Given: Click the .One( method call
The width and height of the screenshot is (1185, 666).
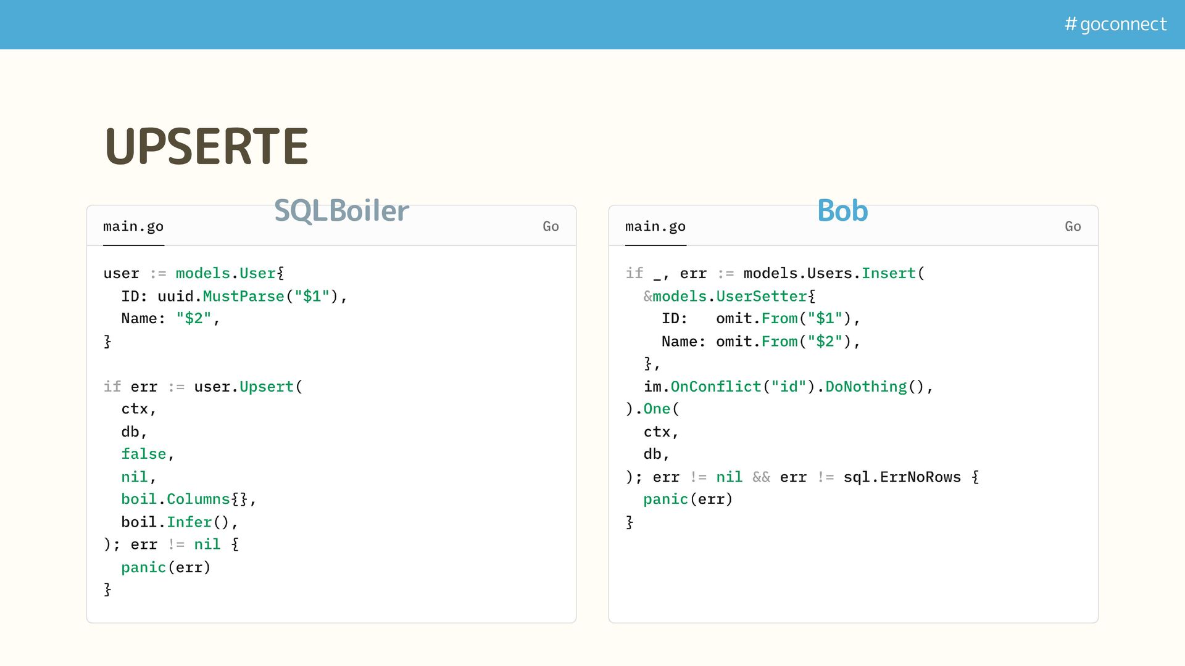Looking at the screenshot, I should point(657,409).
